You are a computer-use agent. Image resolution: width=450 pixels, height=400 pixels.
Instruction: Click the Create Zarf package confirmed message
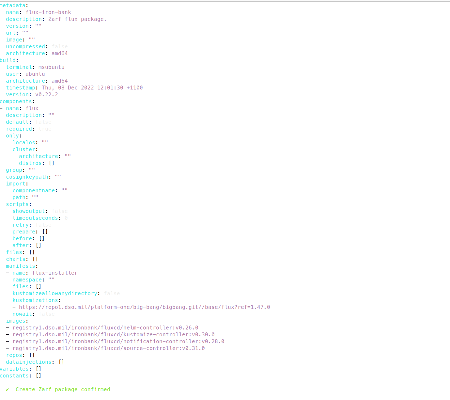[63, 389]
